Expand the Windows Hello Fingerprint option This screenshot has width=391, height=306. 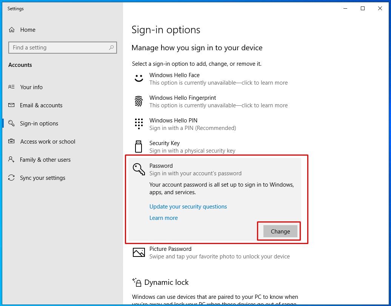click(215, 101)
